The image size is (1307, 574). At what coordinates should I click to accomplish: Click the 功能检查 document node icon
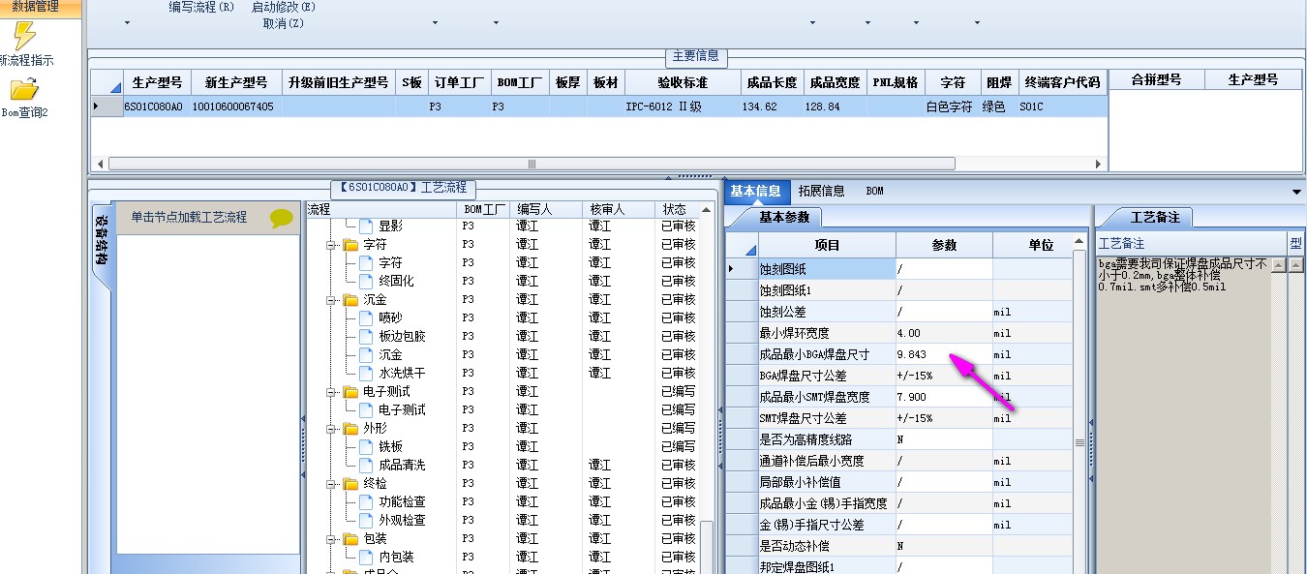[x=366, y=501]
